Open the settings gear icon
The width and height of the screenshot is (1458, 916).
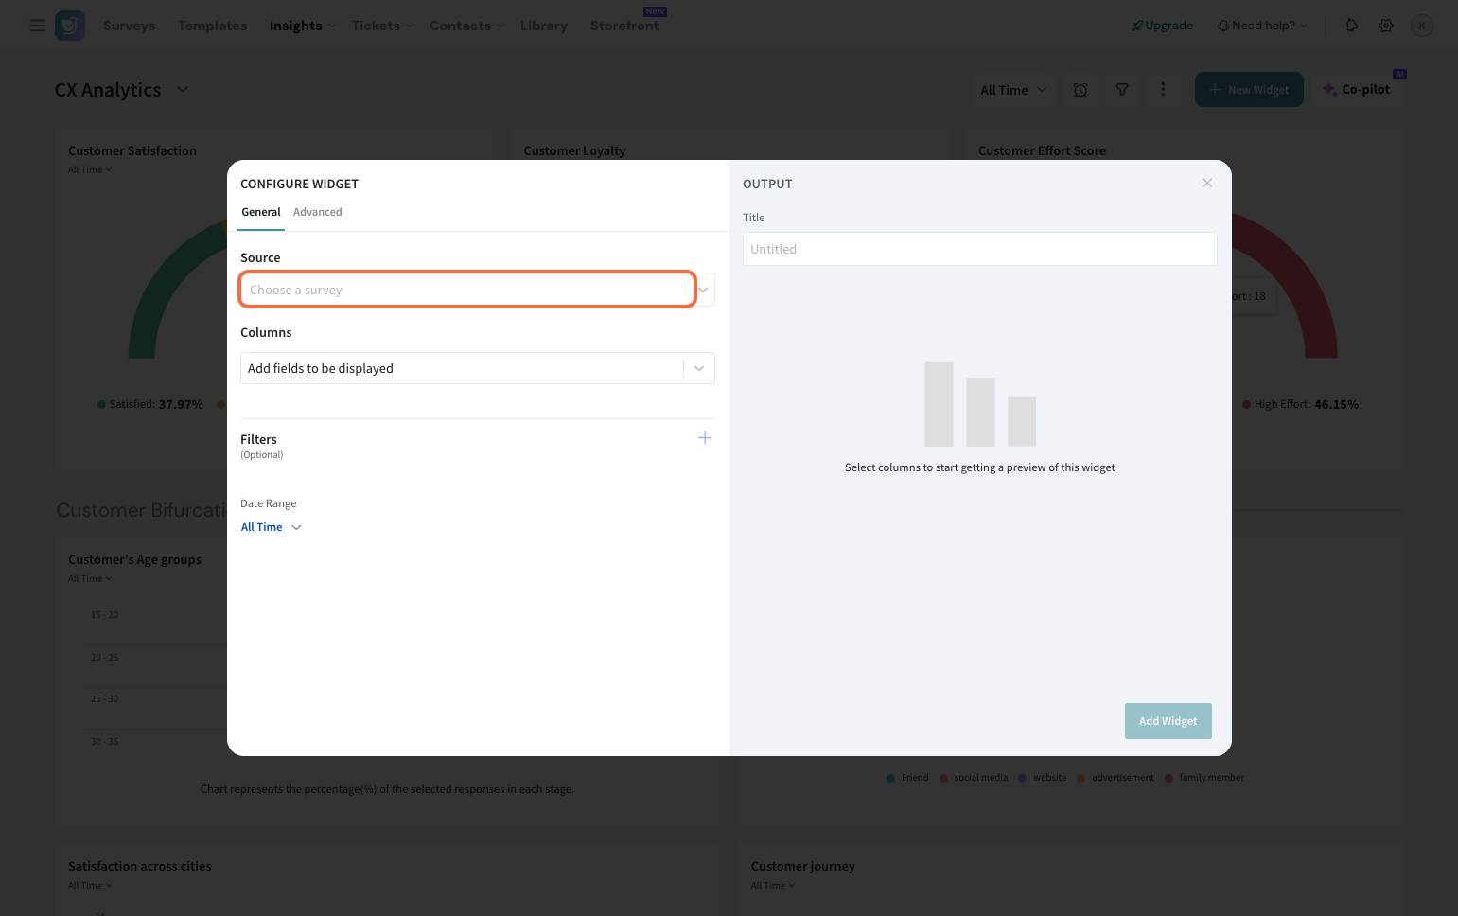tap(1386, 26)
